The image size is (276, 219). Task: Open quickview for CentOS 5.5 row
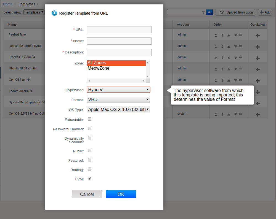pos(258,115)
